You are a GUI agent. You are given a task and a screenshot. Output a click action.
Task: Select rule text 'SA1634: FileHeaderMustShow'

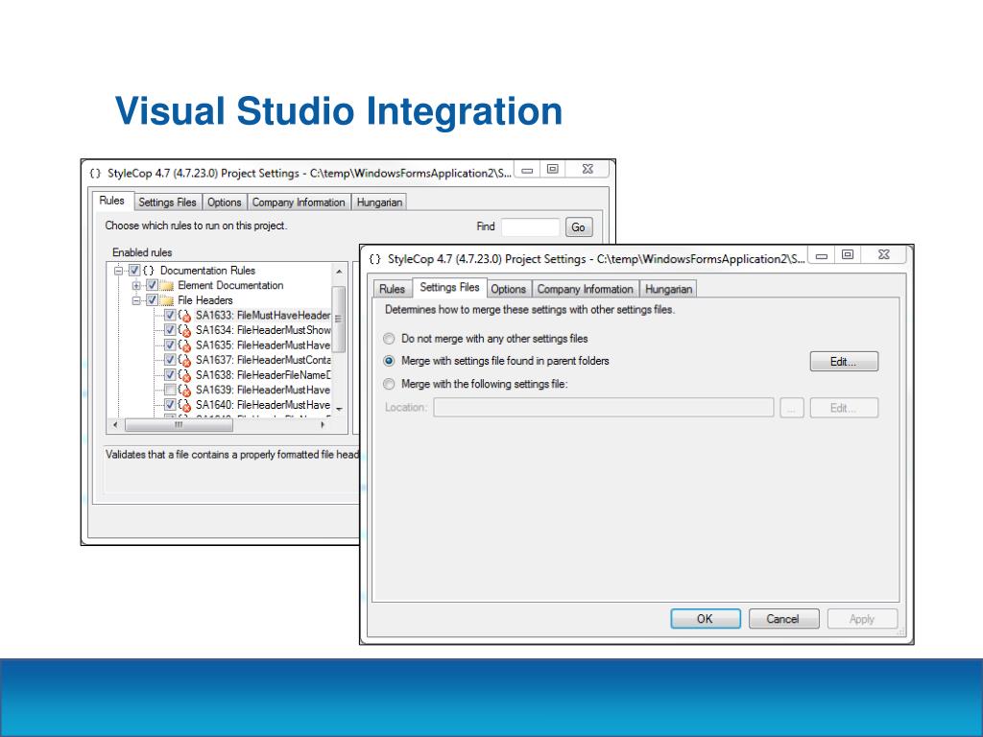click(x=263, y=330)
